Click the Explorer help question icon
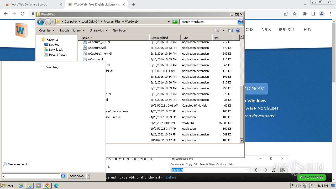 click(238, 30)
